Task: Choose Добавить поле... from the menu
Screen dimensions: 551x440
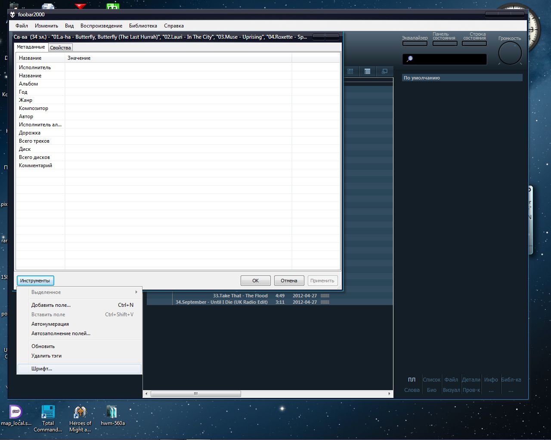Action: click(x=80, y=305)
